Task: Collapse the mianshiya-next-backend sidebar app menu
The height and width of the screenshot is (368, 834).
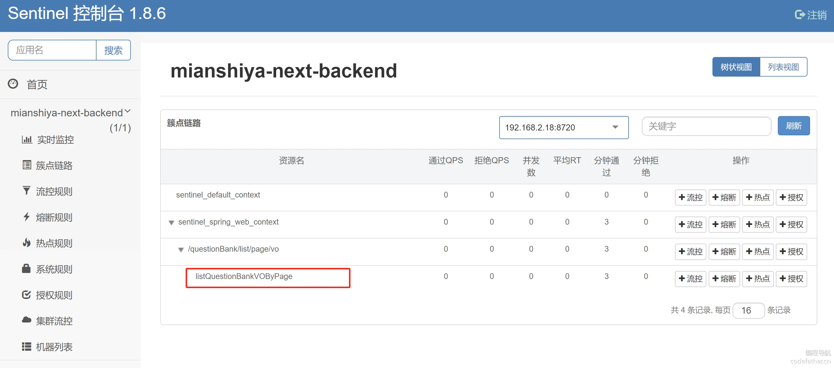Action: pyautogui.click(x=127, y=112)
